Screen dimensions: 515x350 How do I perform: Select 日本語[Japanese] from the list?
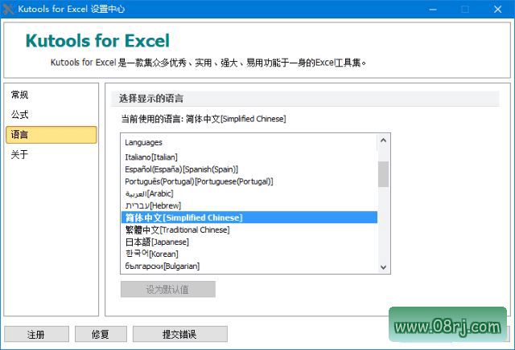157,242
